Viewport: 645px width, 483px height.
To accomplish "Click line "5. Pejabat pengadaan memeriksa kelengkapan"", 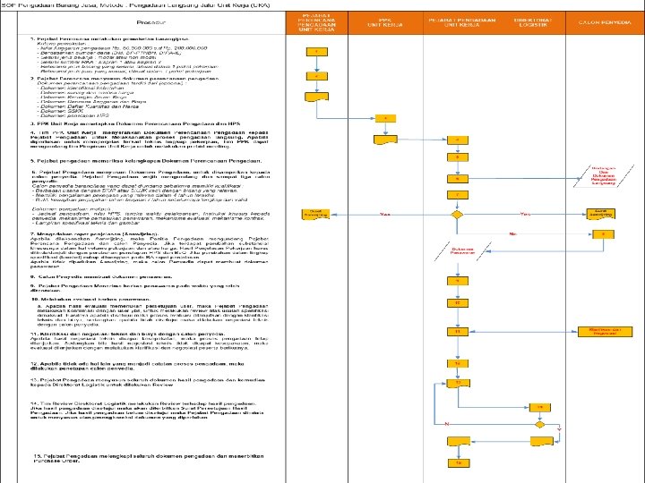I will click(146, 161).
